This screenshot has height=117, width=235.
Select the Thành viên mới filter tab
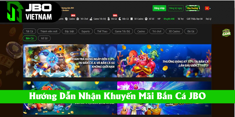(49, 31)
